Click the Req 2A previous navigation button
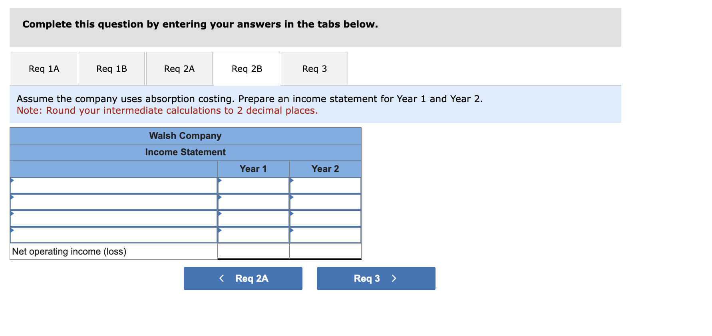Screen dimensions: 712x336 [x=243, y=278]
